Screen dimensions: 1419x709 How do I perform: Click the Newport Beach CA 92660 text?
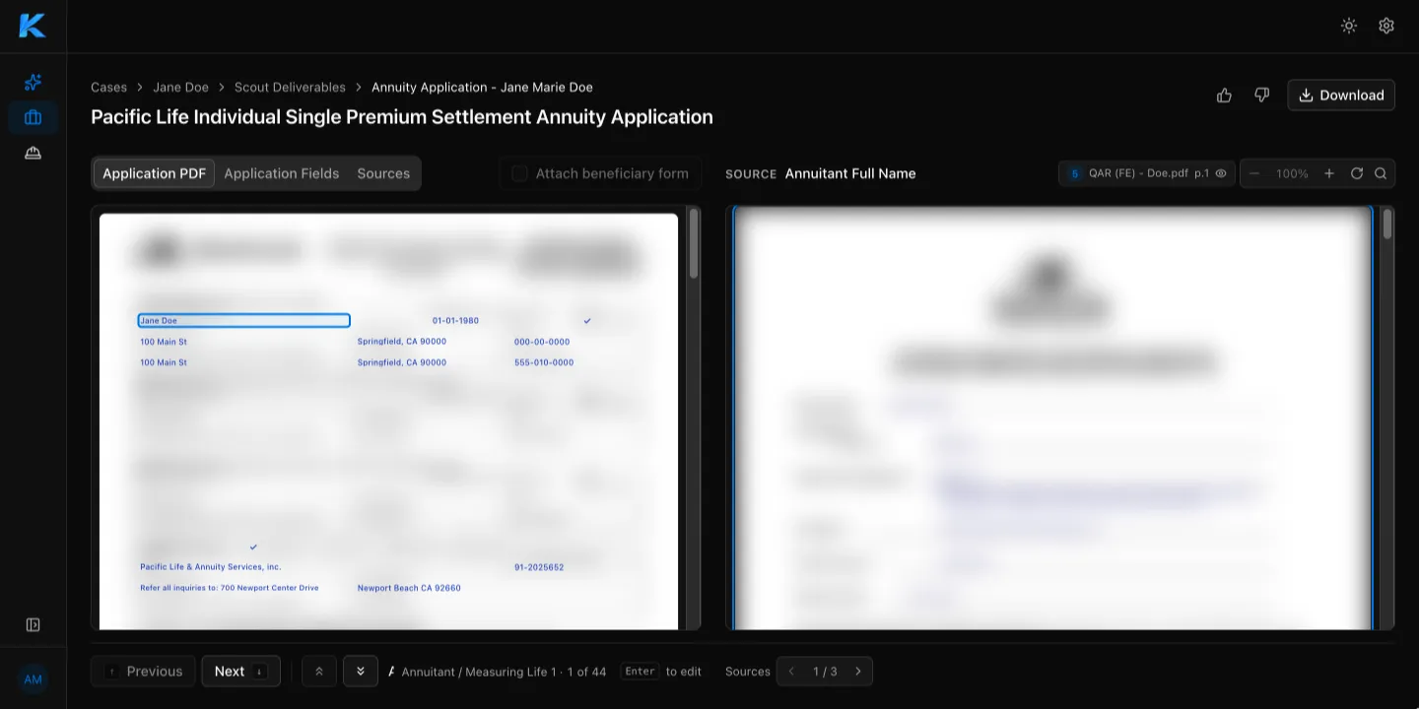click(409, 588)
